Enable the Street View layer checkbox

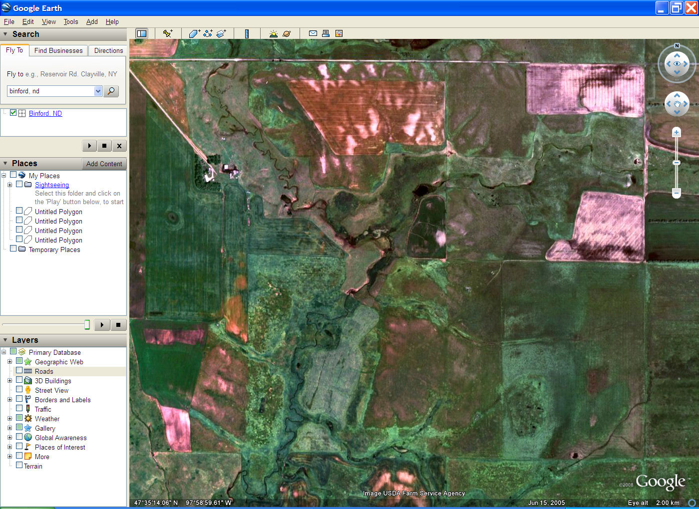click(19, 390)
